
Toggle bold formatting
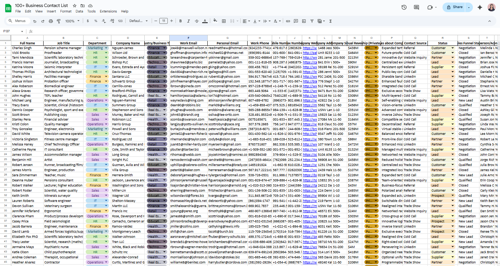point(181,21)
